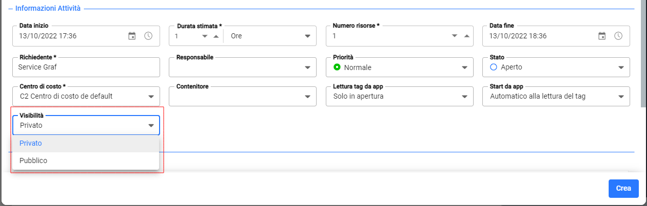Image resolution: width=647 pixels, height=206 pixels.
Task: Open the Stato Aperto dropdown
Action: [556, 67]
